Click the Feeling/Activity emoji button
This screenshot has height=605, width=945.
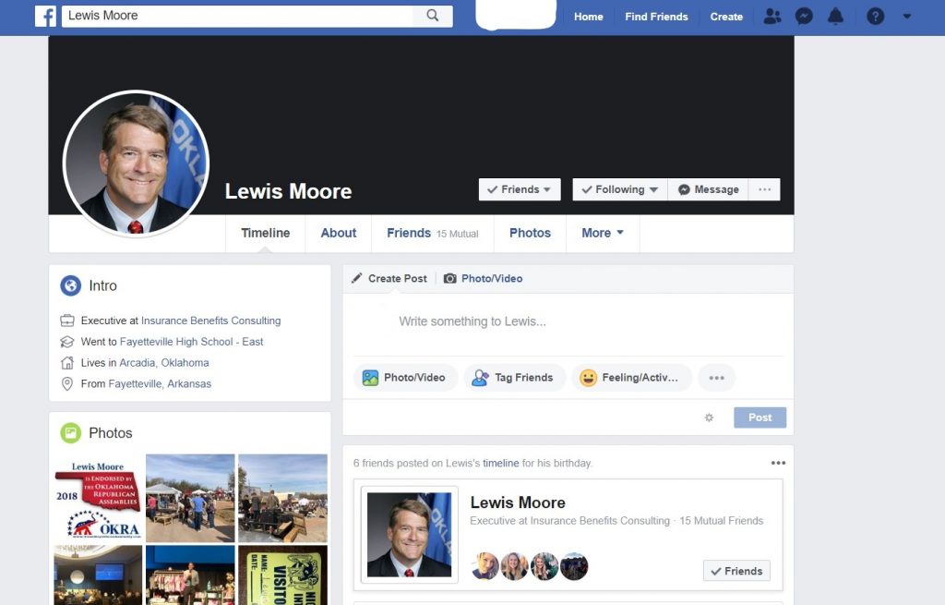[631, 378]
